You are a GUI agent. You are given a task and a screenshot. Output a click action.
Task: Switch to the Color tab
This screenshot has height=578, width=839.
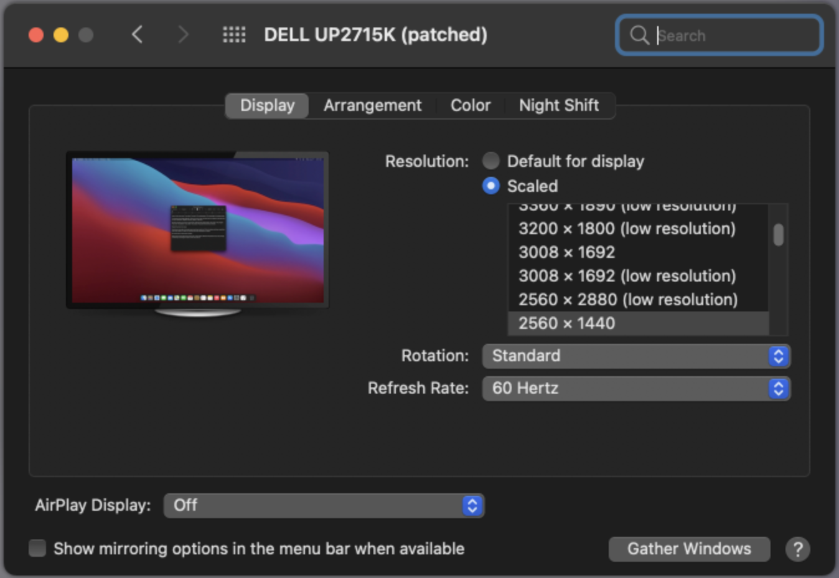pos(471,105)
